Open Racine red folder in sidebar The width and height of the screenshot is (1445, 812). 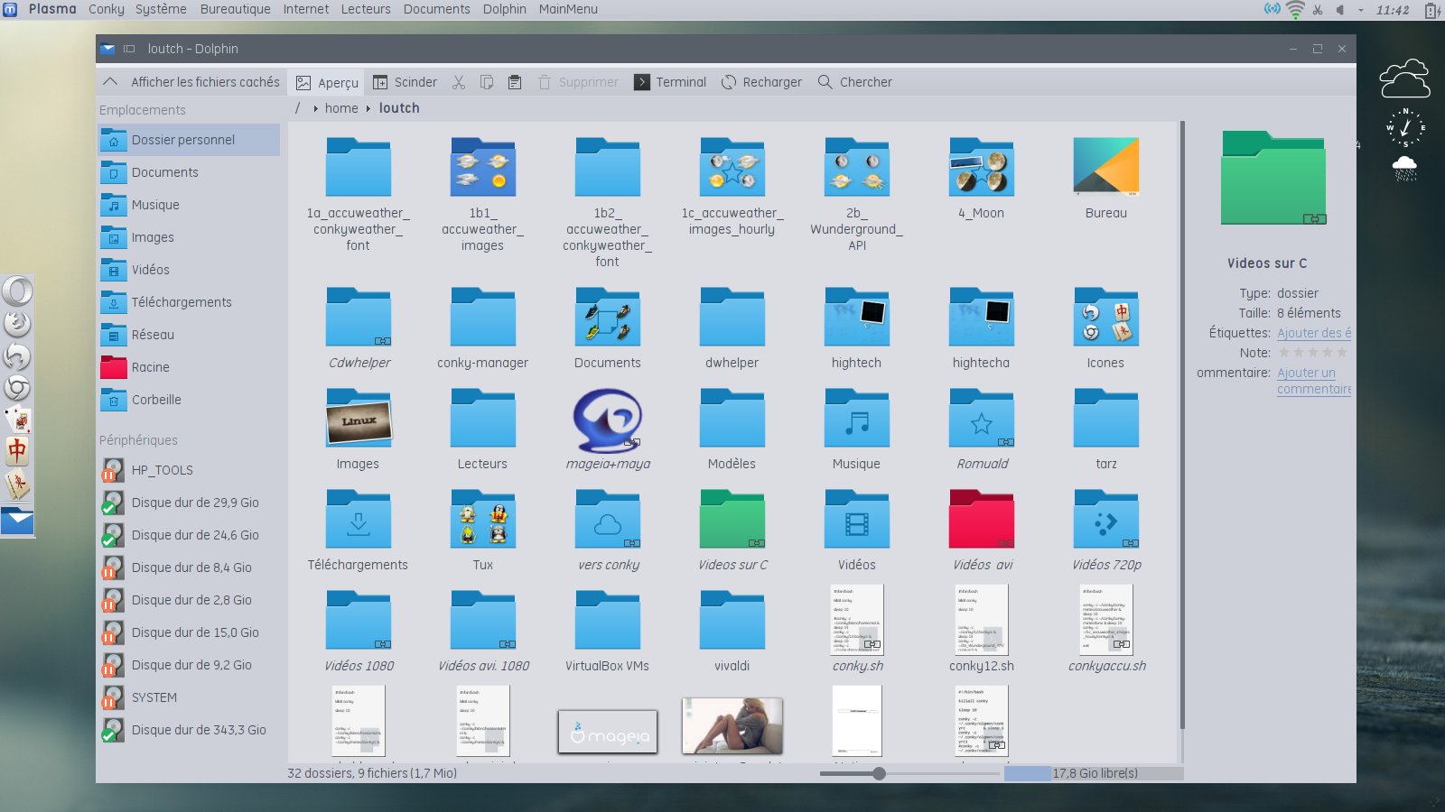pos(189,367)
